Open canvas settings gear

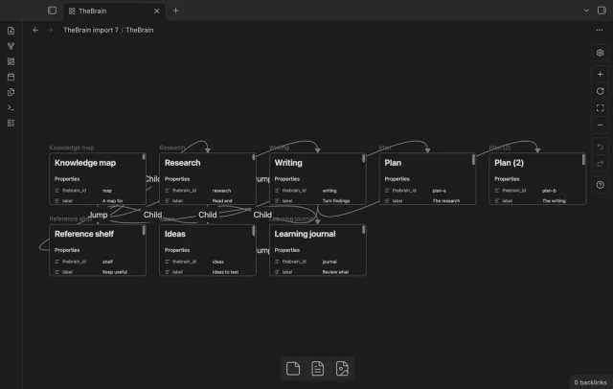tap(601, 53)
